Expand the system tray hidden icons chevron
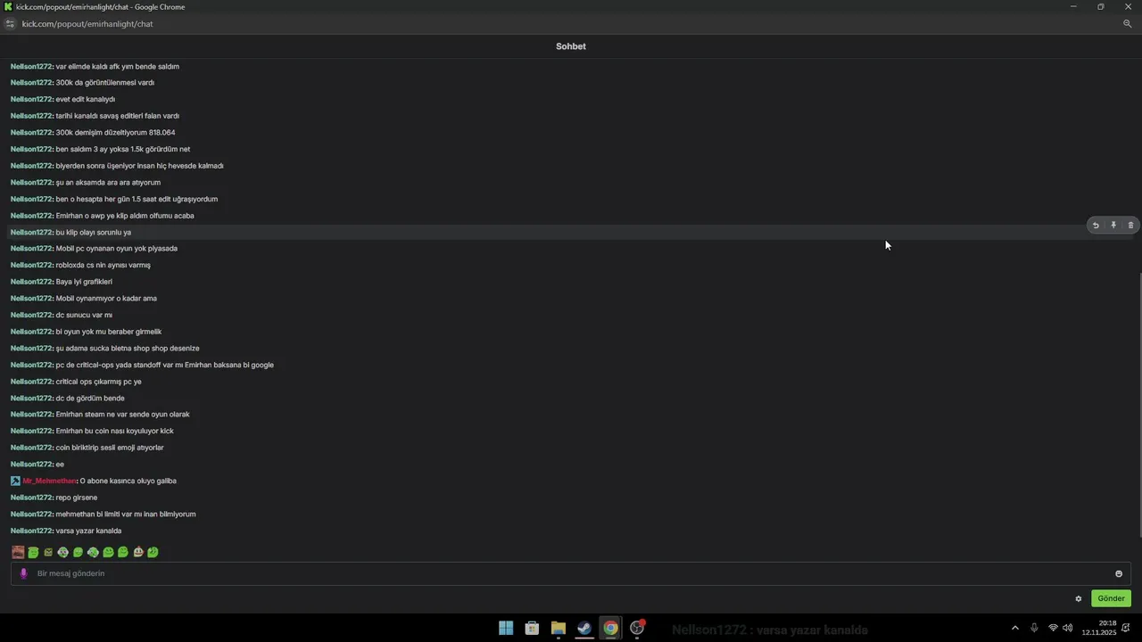 (1014, 628)
